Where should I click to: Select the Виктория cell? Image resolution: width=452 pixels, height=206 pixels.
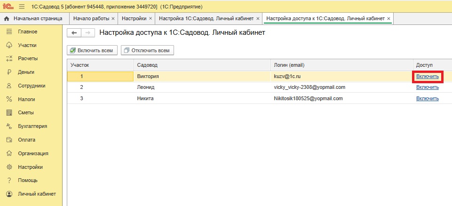(x=202, y=77)
